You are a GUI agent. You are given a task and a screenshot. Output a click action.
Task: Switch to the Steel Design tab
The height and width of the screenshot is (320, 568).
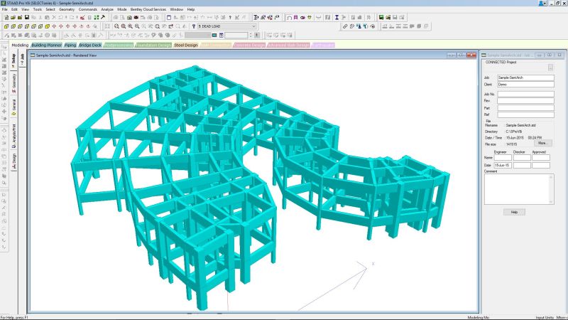pyautogui.click(x=186, y=45)
